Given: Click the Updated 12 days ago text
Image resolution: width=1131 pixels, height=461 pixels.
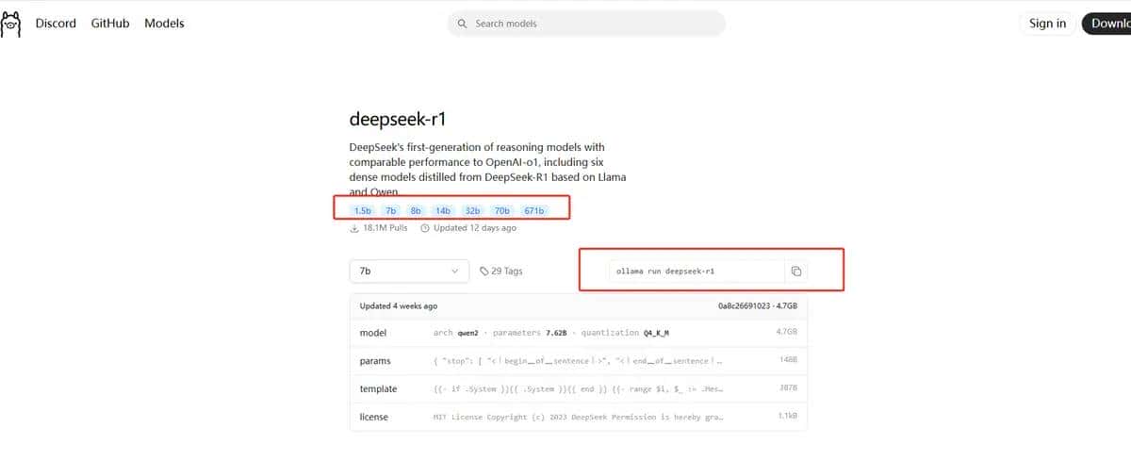Looking at the screenshot, I should (x=474, y=228).
